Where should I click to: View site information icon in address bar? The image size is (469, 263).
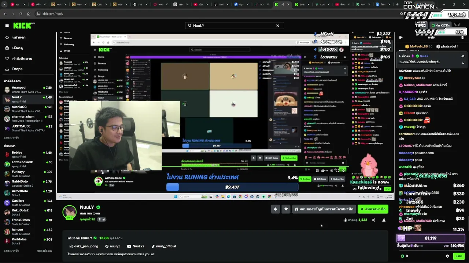(38, 14)
